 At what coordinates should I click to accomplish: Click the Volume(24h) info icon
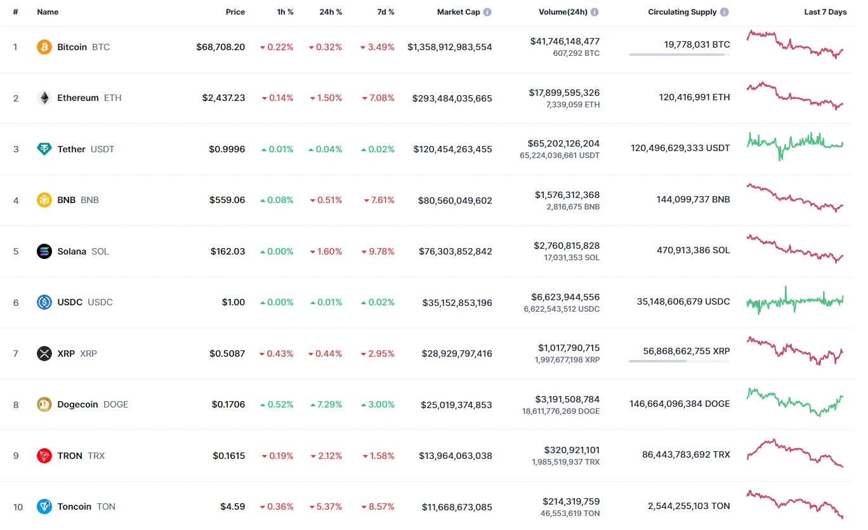coord(595,12)
